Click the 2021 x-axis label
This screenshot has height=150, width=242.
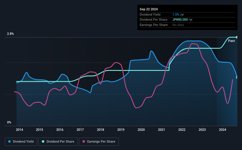click(x=162, y=130)
